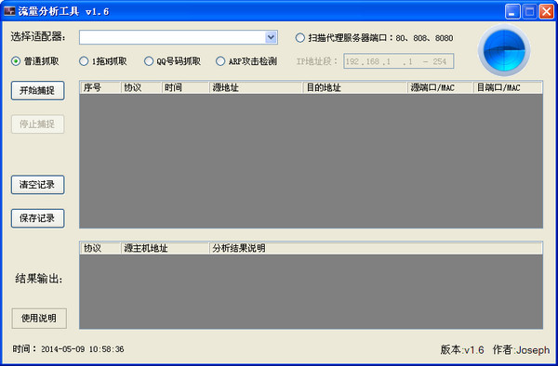Click the 结果输出 label

39,279
